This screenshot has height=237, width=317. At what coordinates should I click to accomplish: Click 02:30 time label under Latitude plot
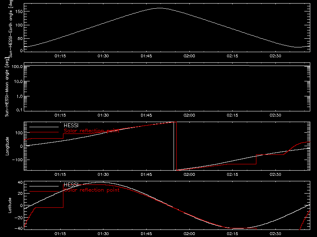tap(275, 234)
